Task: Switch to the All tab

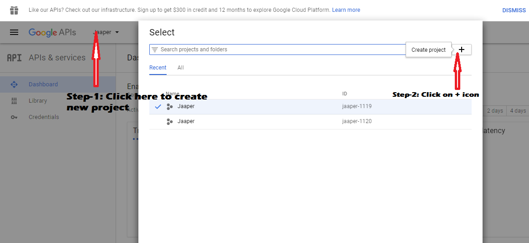Action: (180, 68)
